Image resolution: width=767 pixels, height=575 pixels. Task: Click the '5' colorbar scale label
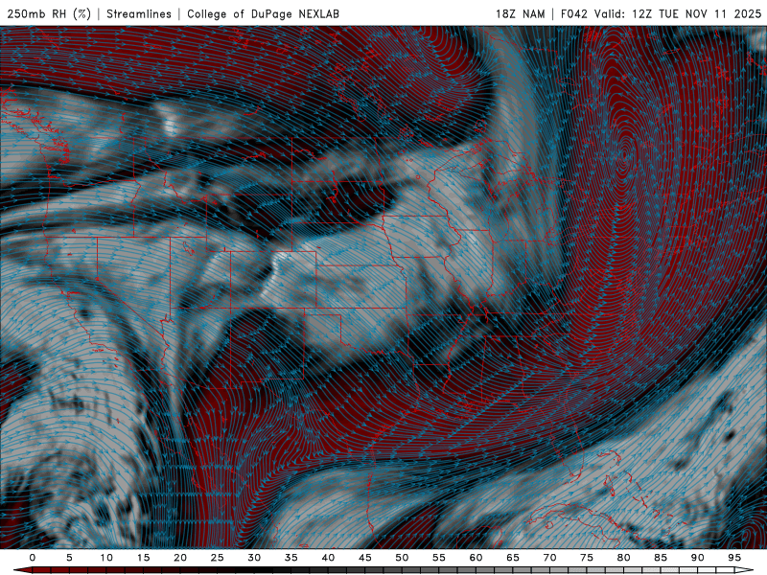point(69,558)
